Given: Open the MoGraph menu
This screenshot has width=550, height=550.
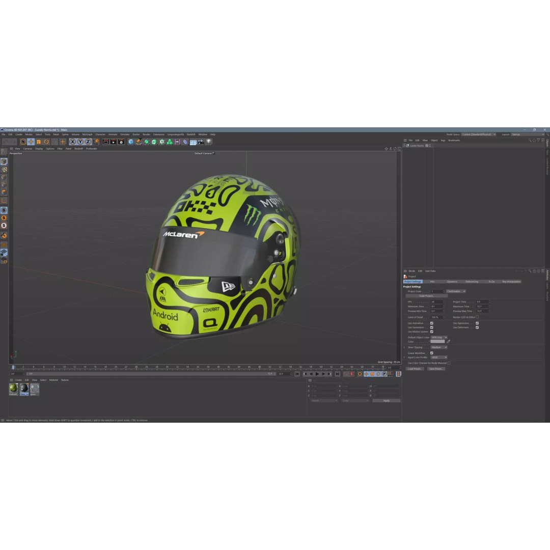Looking at the screenshot, I should pos(87,134).
